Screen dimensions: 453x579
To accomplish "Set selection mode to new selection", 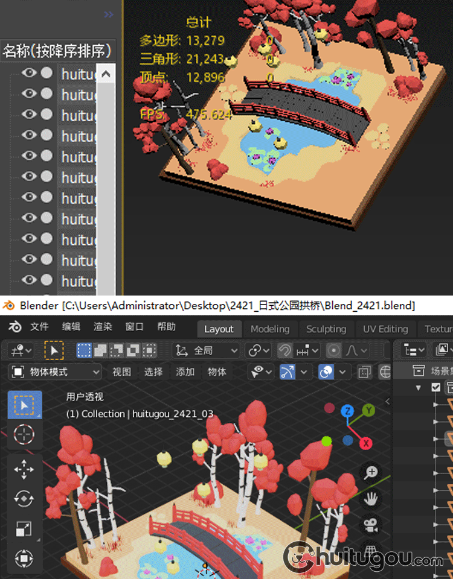I will click(x=84, y=350).
